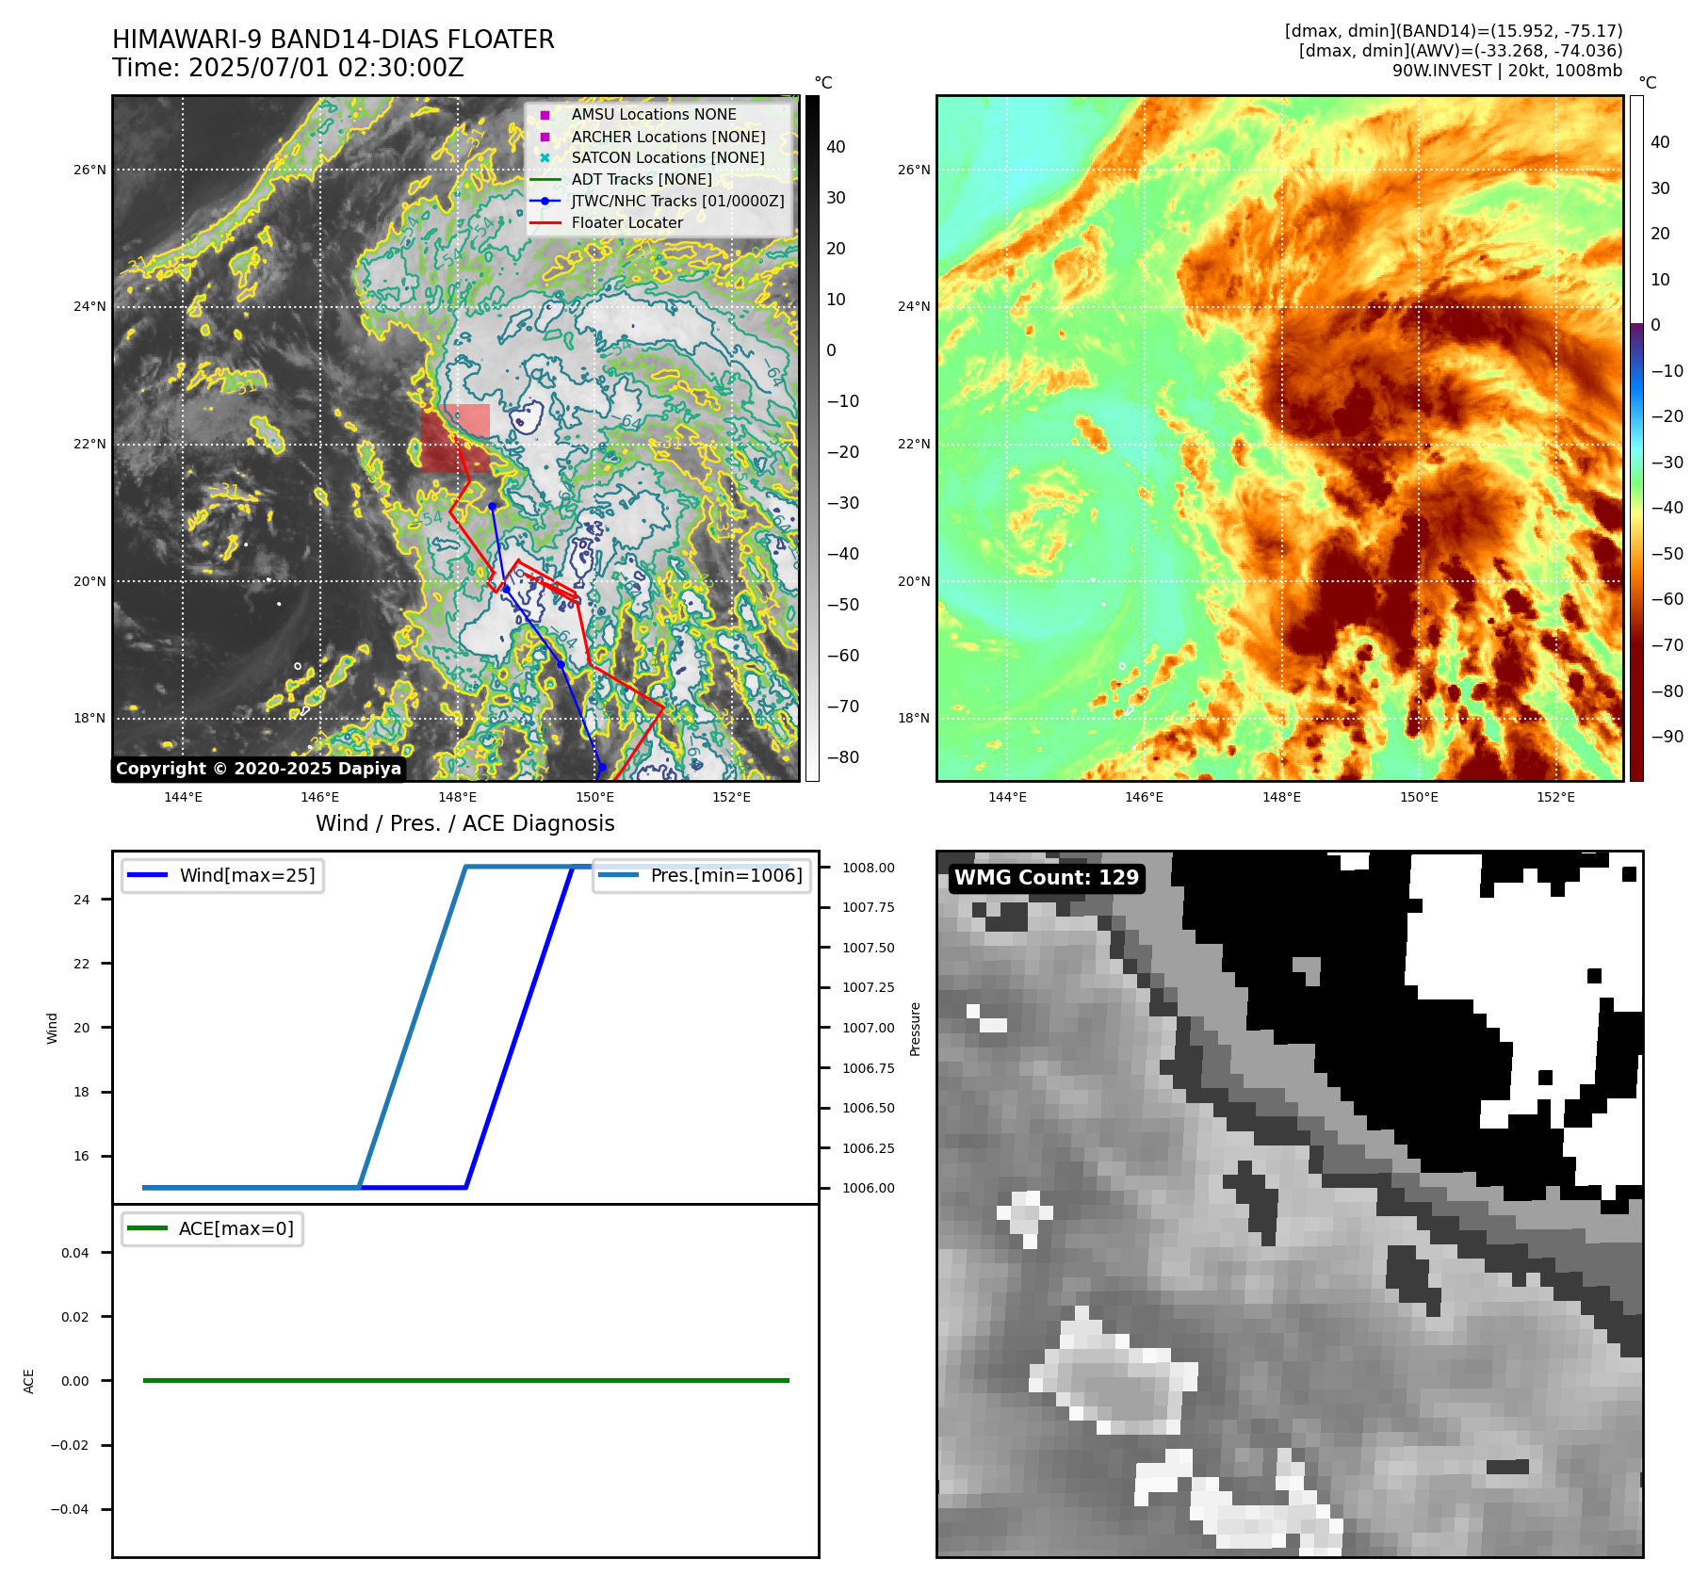Viewport: 1708px width, 1592px height.
Task: Click 'ADT Tracks [NONE]' legend text
Action: (x=642, y=180)
